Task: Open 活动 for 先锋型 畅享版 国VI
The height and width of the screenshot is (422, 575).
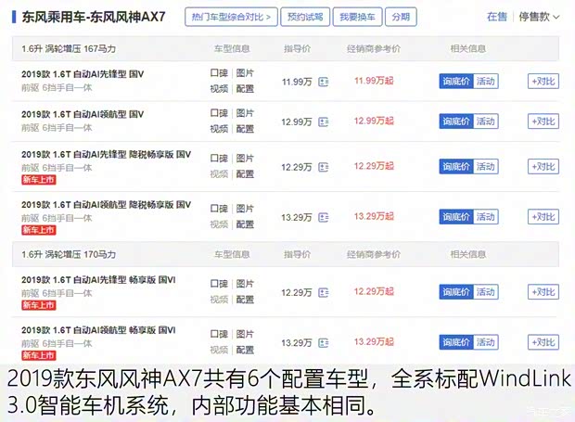Action: (486, 292)
